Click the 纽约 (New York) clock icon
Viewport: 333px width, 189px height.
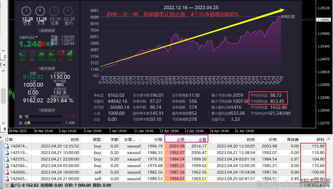pos(68,11)
